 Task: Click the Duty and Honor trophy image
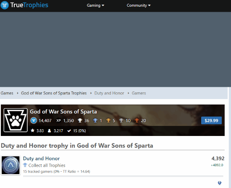pyautogui.click(x=10, y=165)
